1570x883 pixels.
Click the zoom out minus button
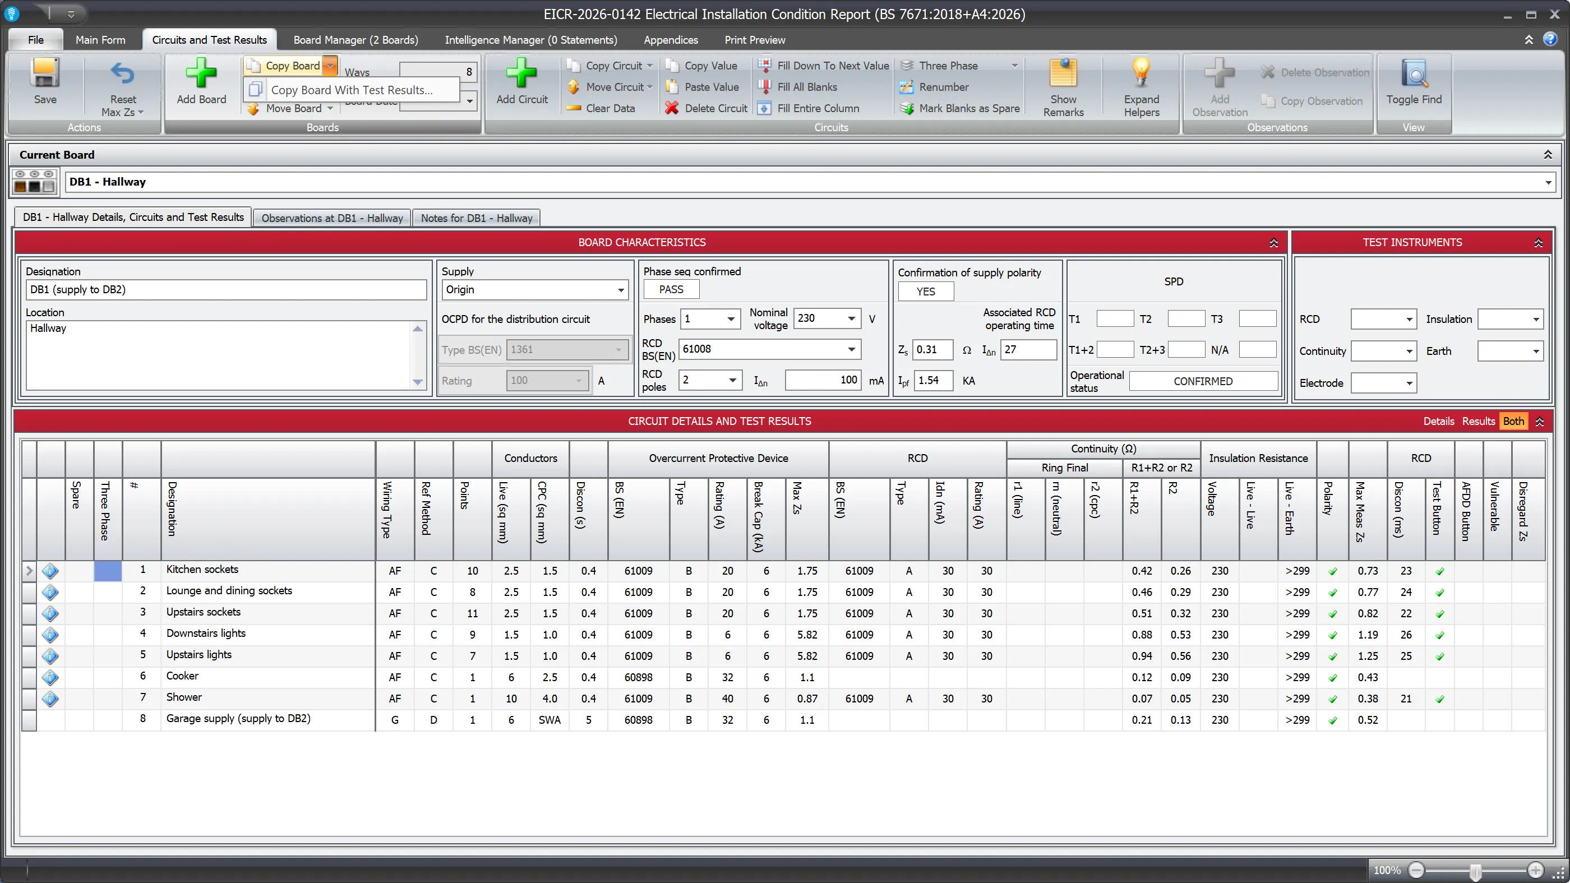click(x=1417, y=870)
